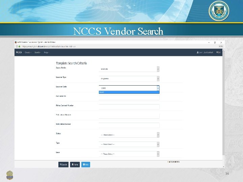
Task: Minimize the browser window
Action: click(209, 42)
